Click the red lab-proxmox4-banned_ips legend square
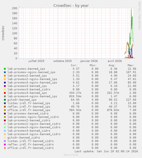Screen dimensions: 142x158 tap(5, 93)
